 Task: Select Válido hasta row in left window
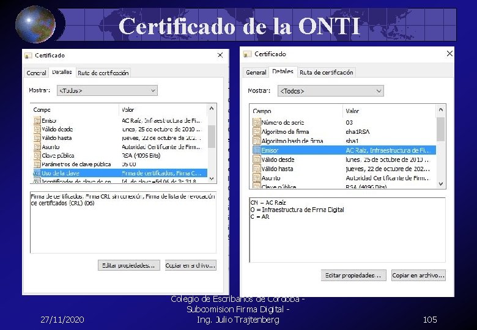120,138
